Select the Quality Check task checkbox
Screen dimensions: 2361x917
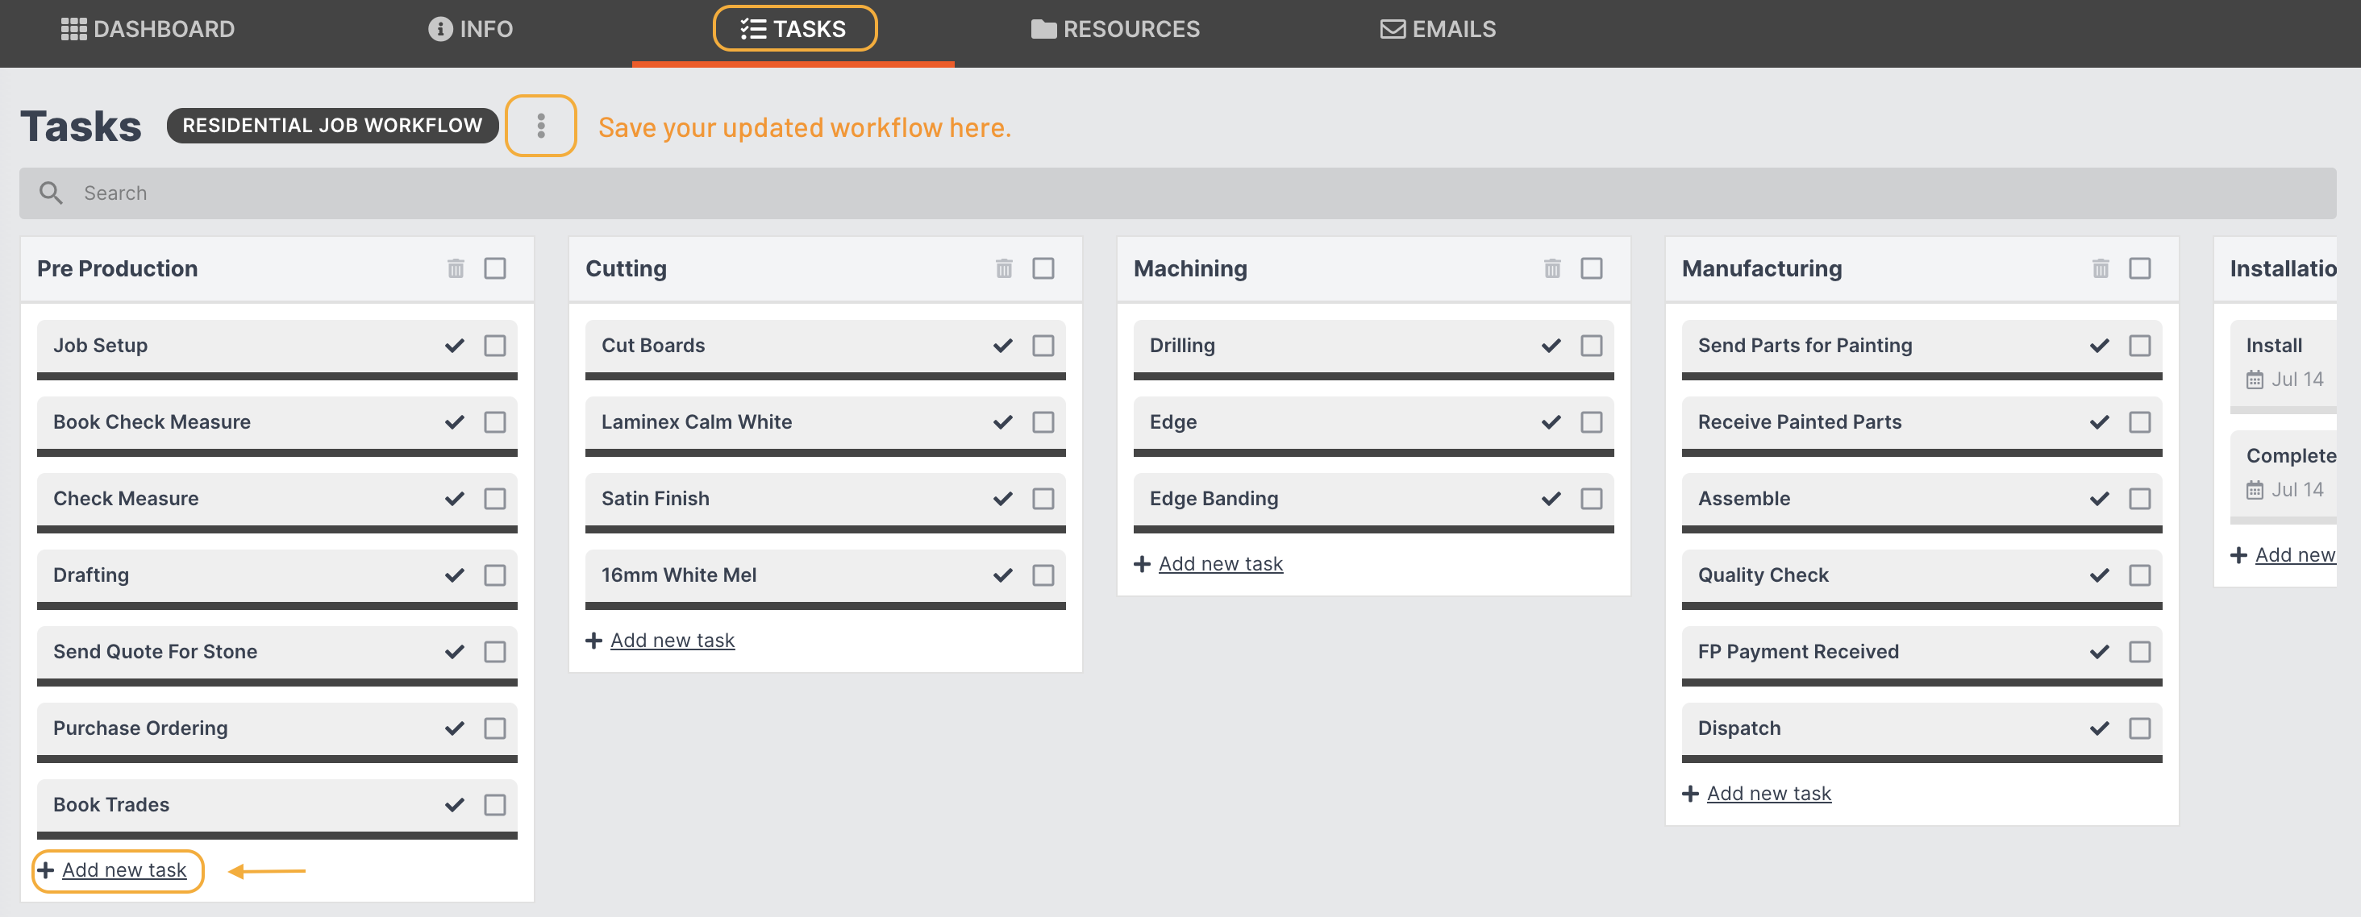tap(2139, 575)
